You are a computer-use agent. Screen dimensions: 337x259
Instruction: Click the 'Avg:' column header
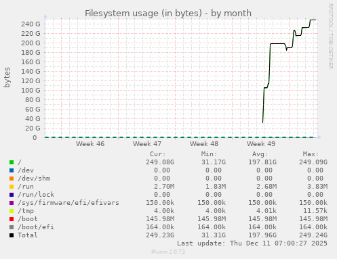pos(260,154)
